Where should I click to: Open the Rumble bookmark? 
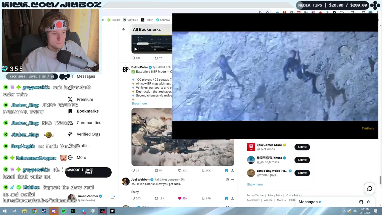click(114, 20)
